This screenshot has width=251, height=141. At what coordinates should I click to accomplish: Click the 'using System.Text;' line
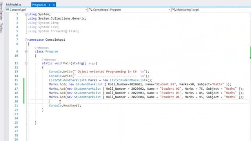pos(44,27)
